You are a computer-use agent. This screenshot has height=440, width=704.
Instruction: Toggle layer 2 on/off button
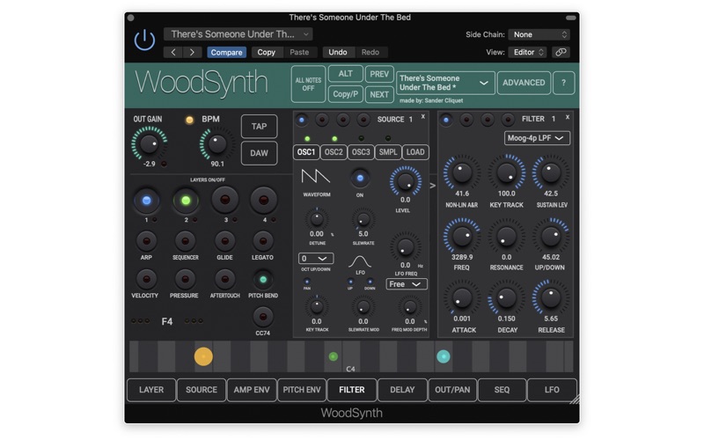[x=186, y=201]
